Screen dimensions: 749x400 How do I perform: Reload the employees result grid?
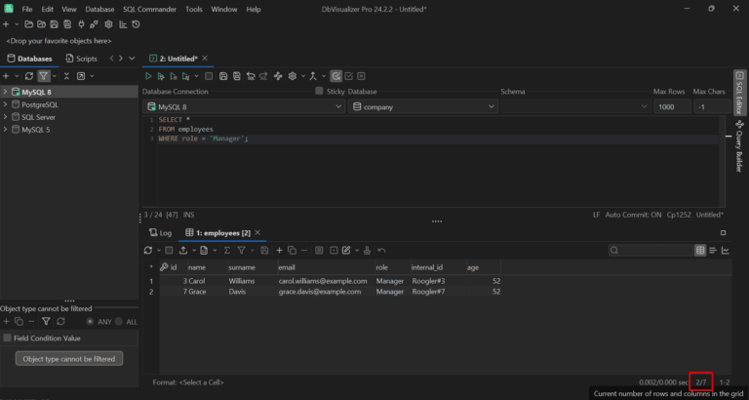[x=149, y=251]
